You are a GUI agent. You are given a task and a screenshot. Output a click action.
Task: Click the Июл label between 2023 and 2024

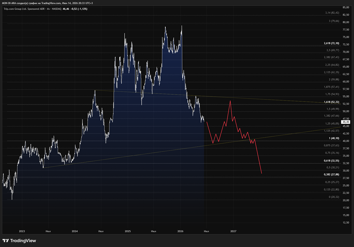[48, 231]
